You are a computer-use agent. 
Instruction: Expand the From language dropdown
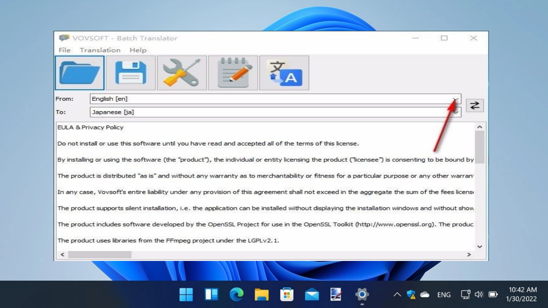point(456,99)
